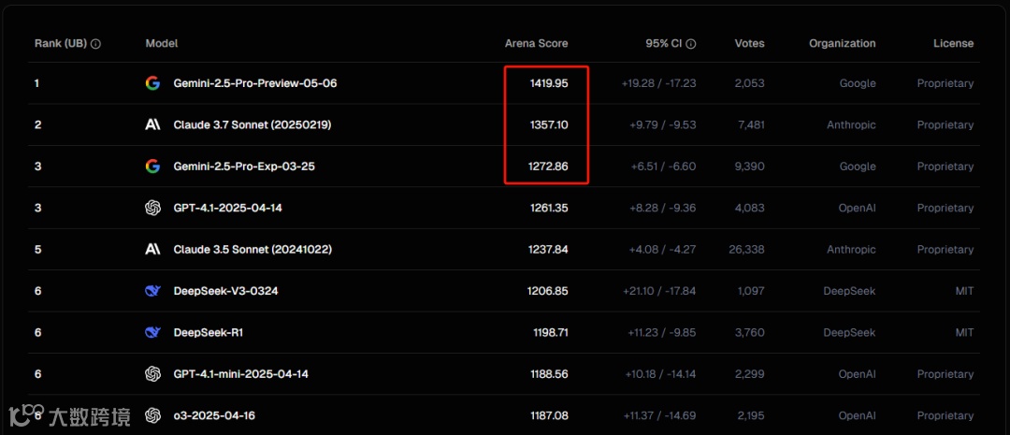Click the DeepSeek organization in DeepSeek-R1 row

coord(849,332)
